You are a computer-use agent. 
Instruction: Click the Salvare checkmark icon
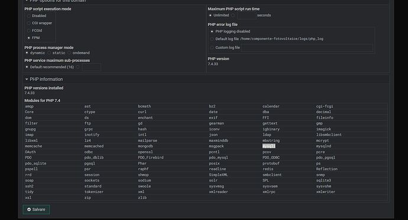pyautogui.click(x=29, y=209)
